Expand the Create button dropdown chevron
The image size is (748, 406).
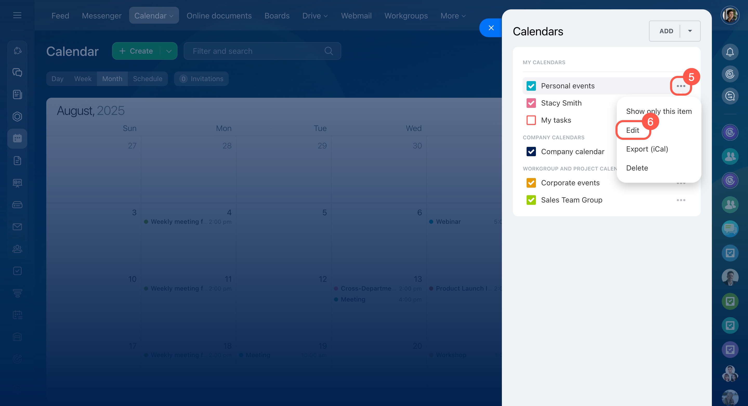pyautogui.click(x=169, y=51)
